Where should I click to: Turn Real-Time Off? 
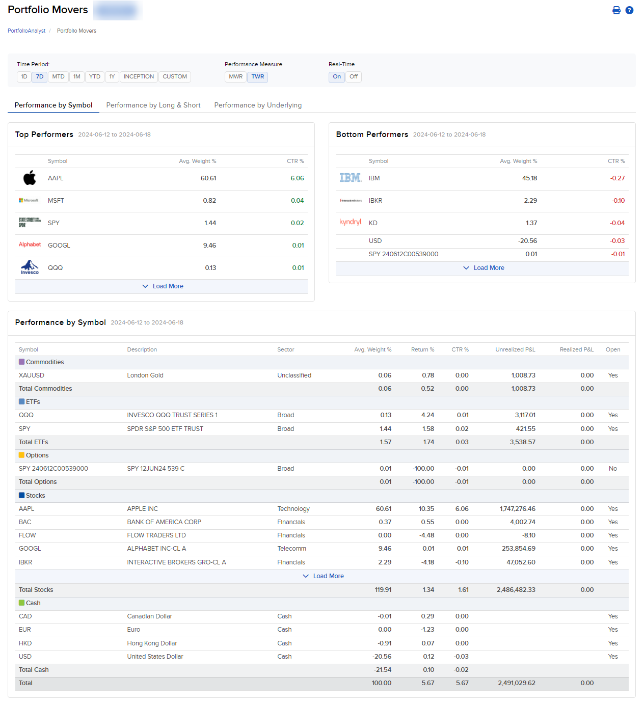click(353, 77)
